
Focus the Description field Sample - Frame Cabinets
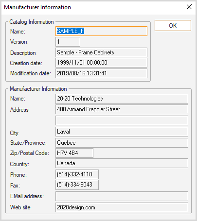point(101,52)
